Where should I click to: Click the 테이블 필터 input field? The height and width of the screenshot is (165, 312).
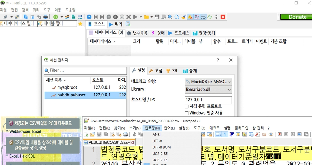[57, 24]
